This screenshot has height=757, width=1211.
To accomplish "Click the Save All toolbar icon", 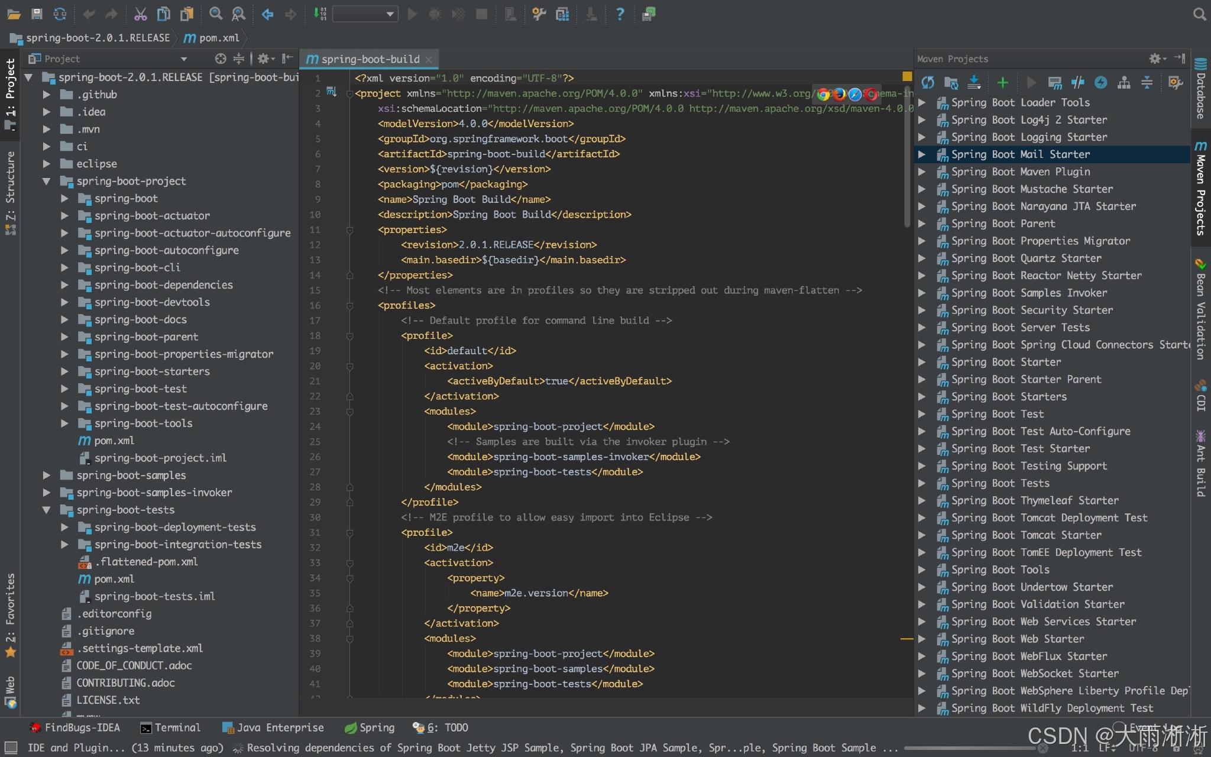I will click(x=37, y=14).
